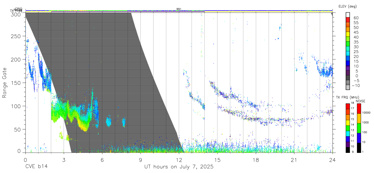
Task: Click the orange-yellow swatch in NOISE colorbar
Action: click(358, 118)
